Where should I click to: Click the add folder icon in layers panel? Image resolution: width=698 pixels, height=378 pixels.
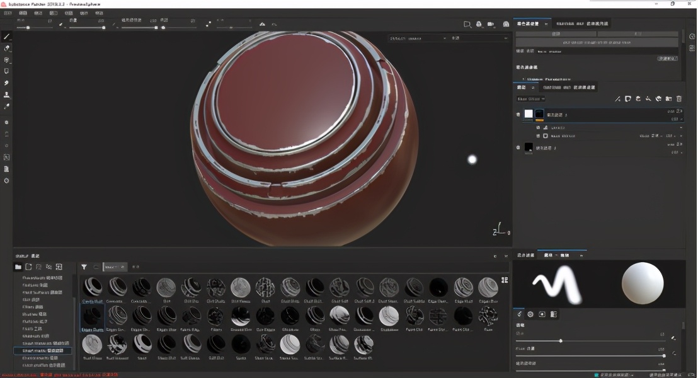click(668, 99)
